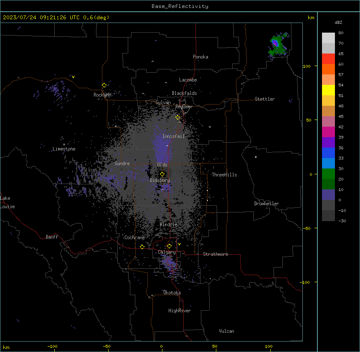Image resolution: width=360 pixels, height=352 pixels.
Task: Click the yellow marker above Calgary label
Action: pos(169,246)
